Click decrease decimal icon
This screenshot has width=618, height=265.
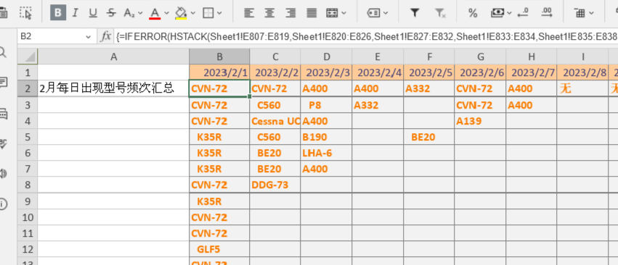pos(523,13)
